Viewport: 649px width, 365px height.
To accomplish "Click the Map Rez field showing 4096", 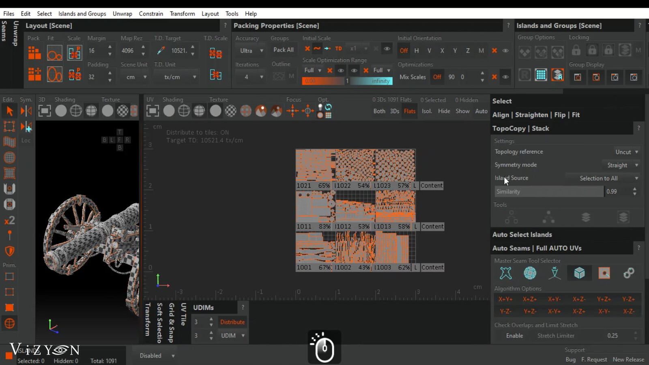I will [x=129, y=51].
